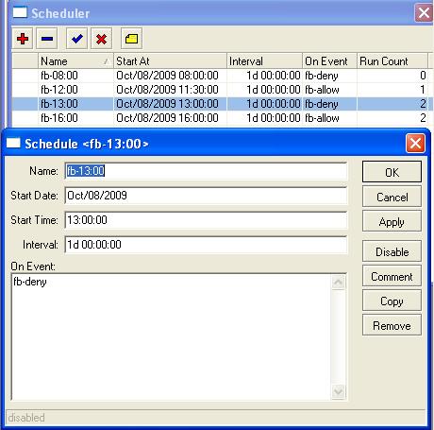
Task: Sort by the Start At column header
Action: 170,60
